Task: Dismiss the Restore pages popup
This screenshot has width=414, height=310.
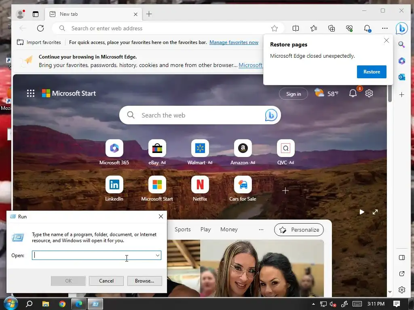Action: pos(386,41)
